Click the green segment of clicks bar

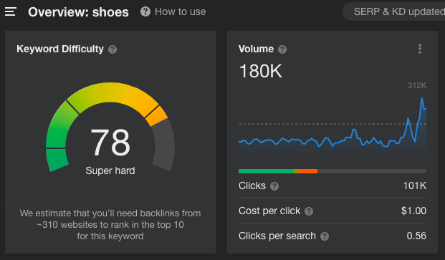266,171
